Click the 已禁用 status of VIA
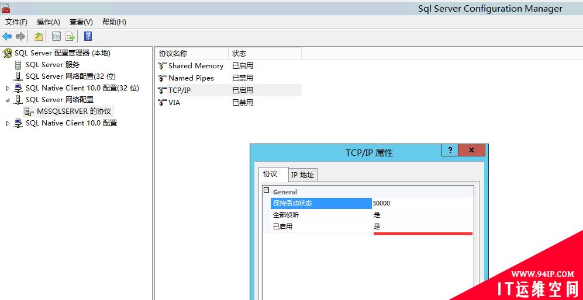This screenshot has width=583, height=300. pos(243,103)
